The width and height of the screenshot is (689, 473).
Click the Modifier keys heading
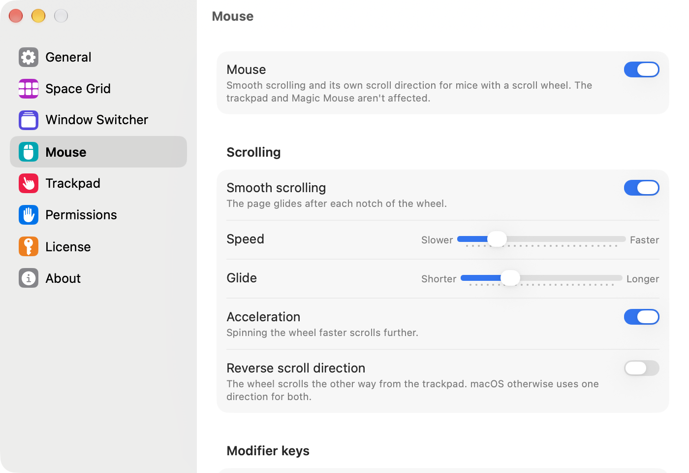(268, 451)
